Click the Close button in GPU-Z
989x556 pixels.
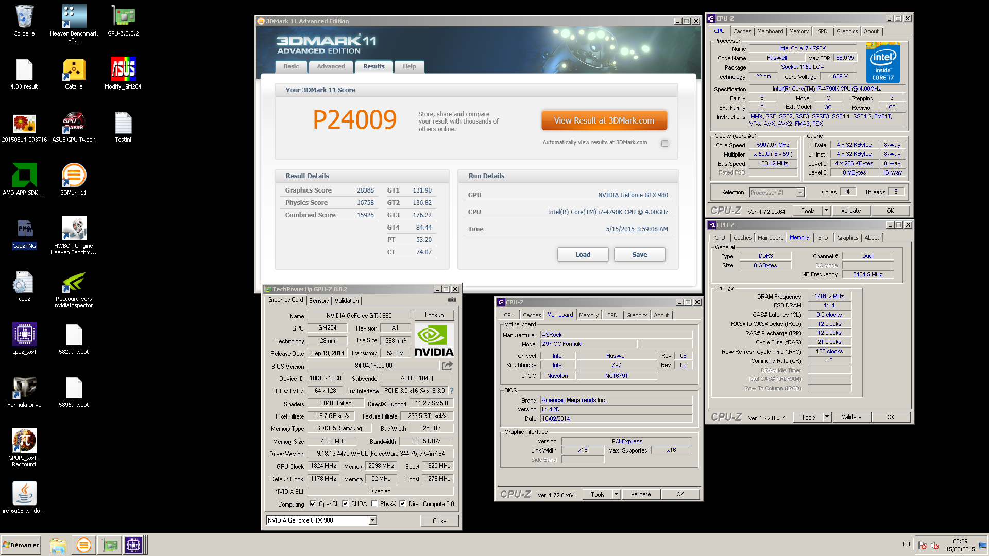pos(439,521)
